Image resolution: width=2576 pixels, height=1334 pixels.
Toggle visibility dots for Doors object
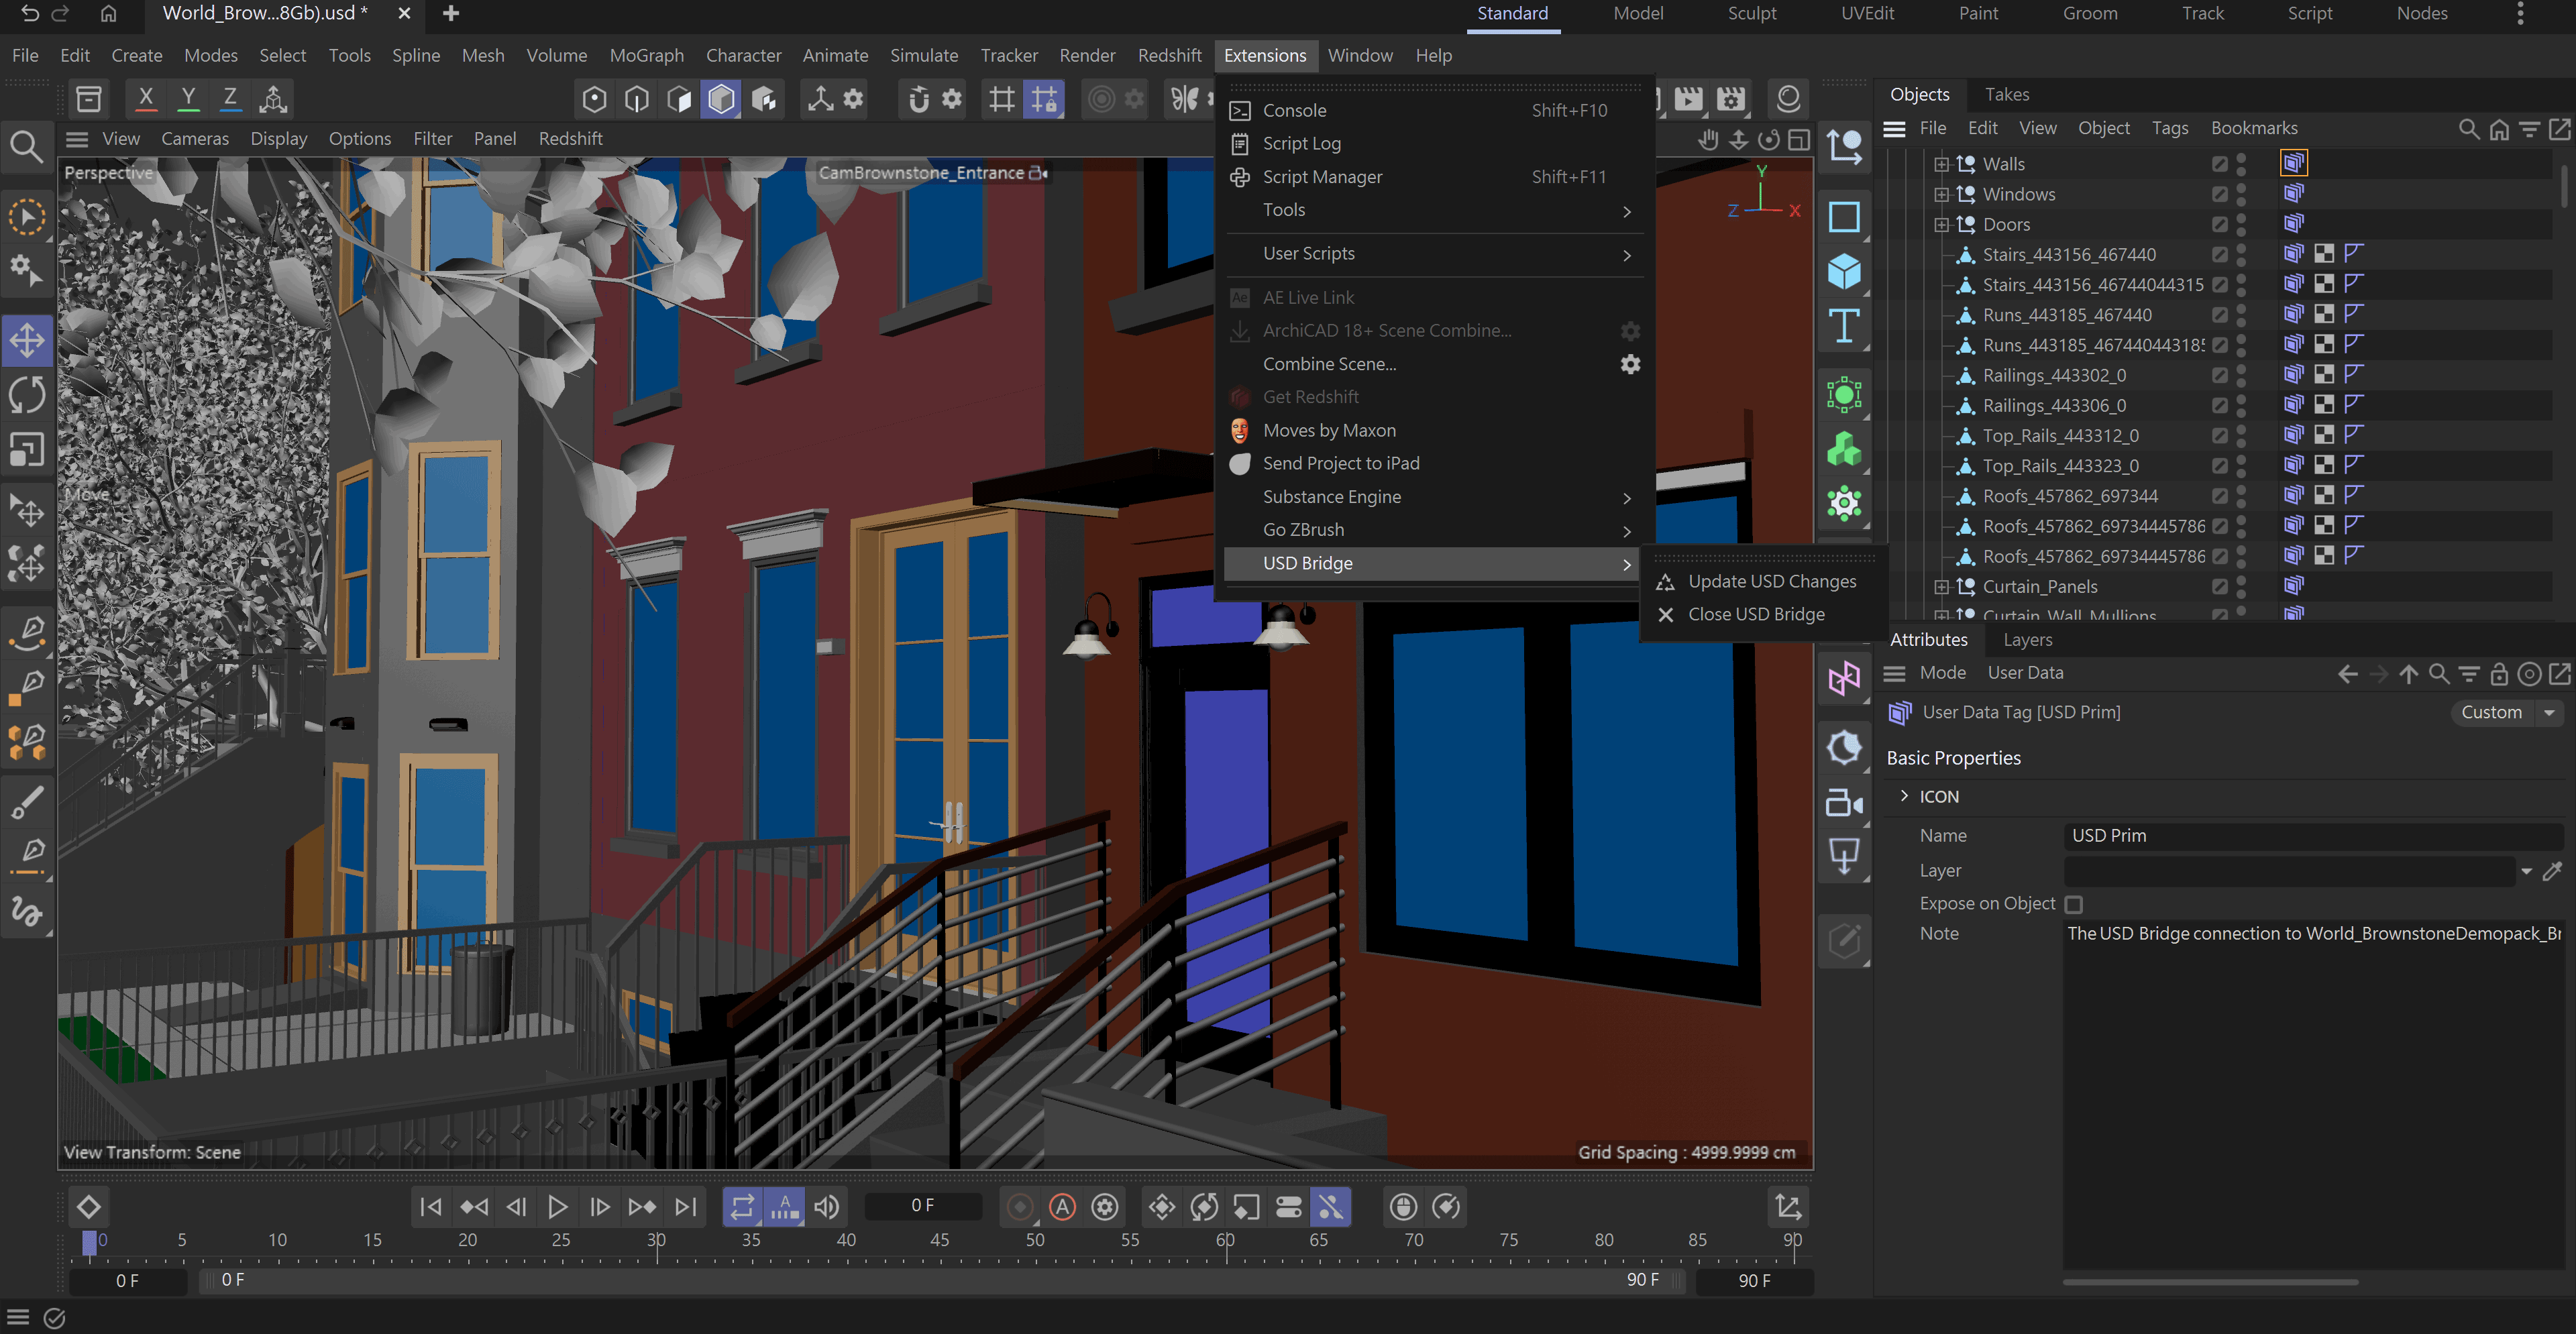point(2241,224)
